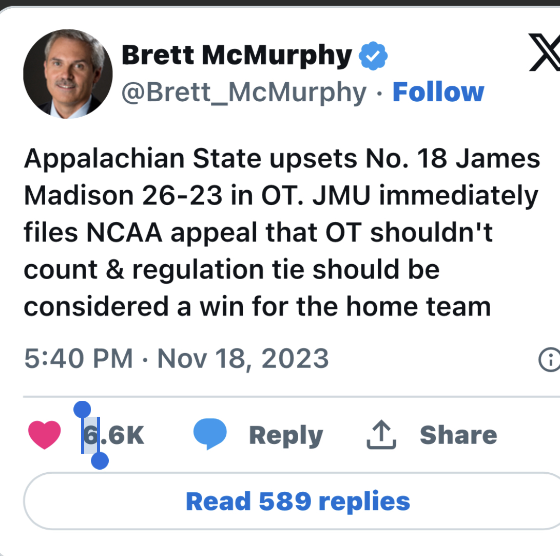Follow Brett McMurphy

(438, 92)
